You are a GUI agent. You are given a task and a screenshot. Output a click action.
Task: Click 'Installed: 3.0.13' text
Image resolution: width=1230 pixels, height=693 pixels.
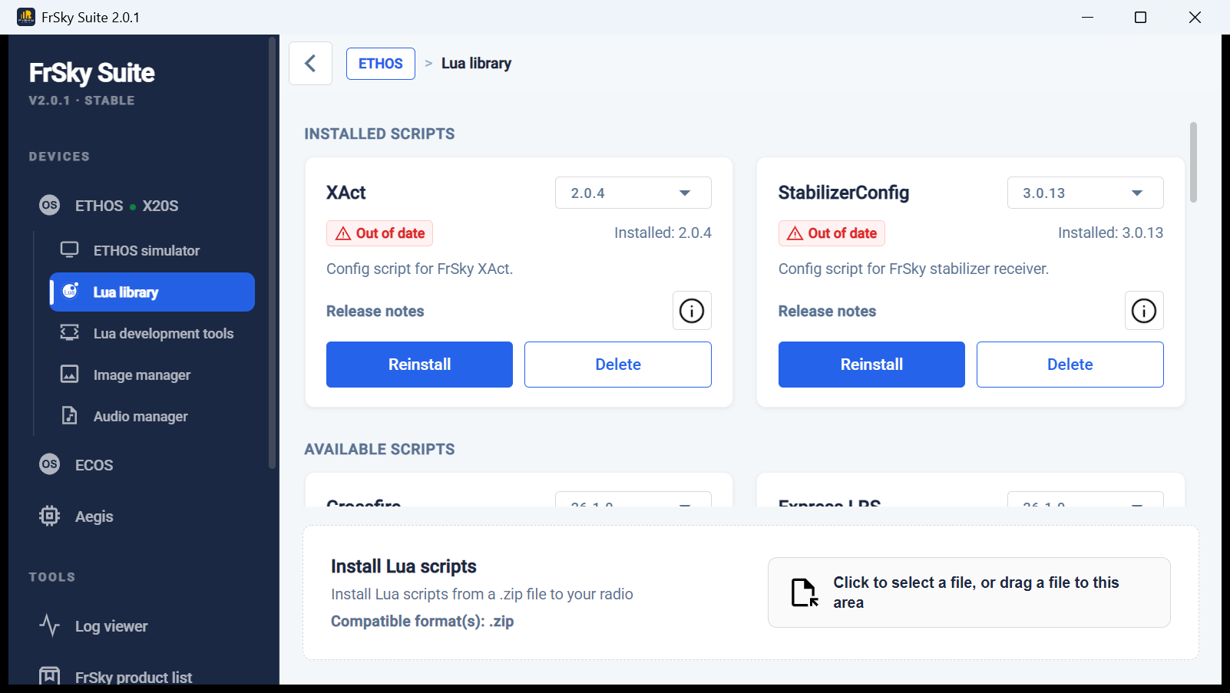pyautogui.click(x=1111, y=233)
